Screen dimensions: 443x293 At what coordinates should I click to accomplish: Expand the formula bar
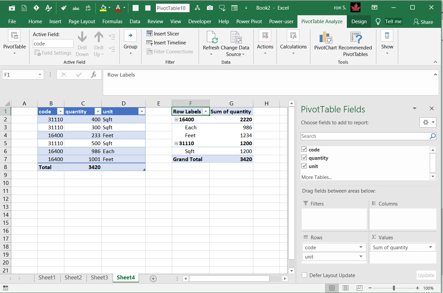436,75
